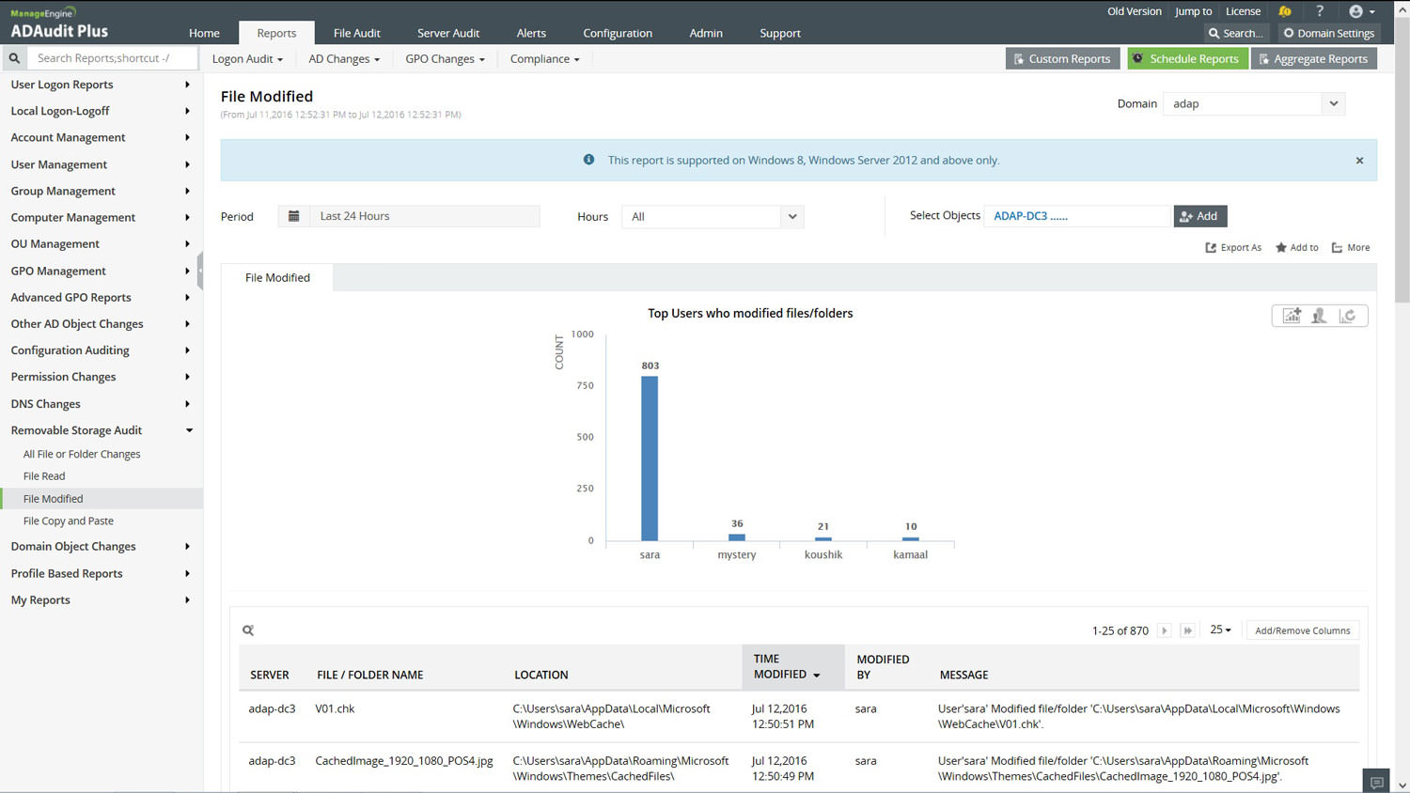The image size is (1410, 793).
Task: Click the notification bell icon in header
Action: click(x=1284, y=11)
